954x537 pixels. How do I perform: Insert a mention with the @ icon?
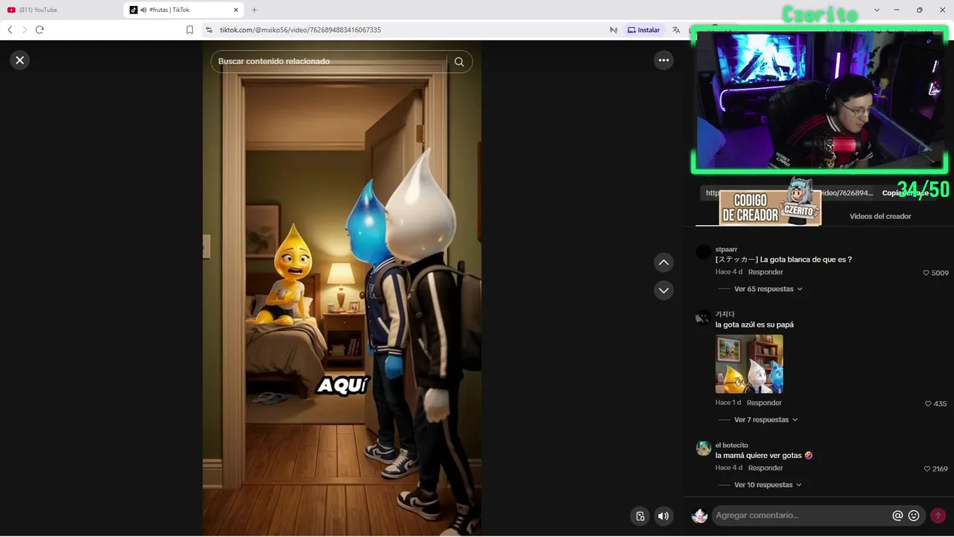[897, 515]
